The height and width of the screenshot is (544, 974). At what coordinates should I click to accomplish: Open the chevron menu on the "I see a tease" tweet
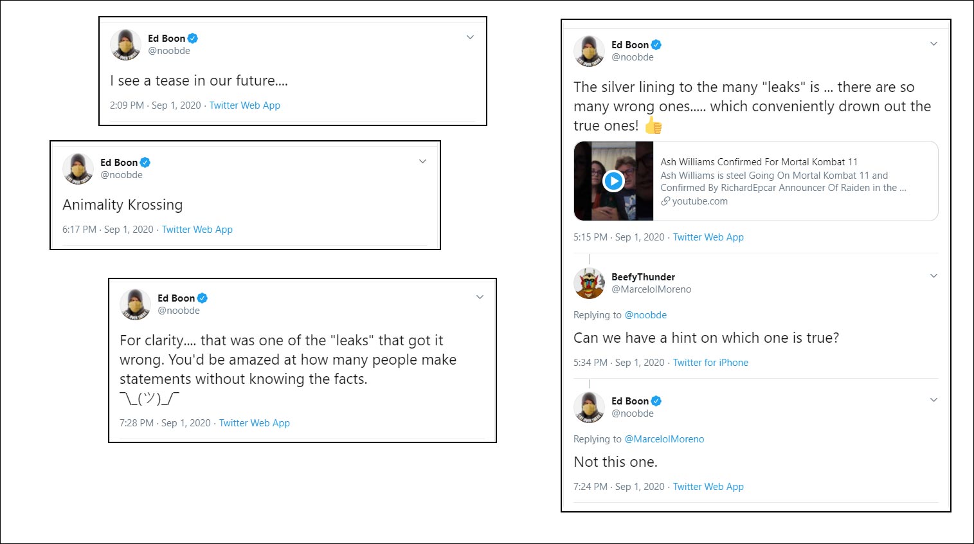[x=470, y=37]
